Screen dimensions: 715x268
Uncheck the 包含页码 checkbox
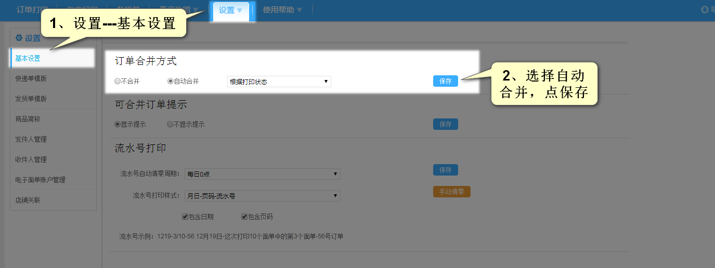coord(244,217)
